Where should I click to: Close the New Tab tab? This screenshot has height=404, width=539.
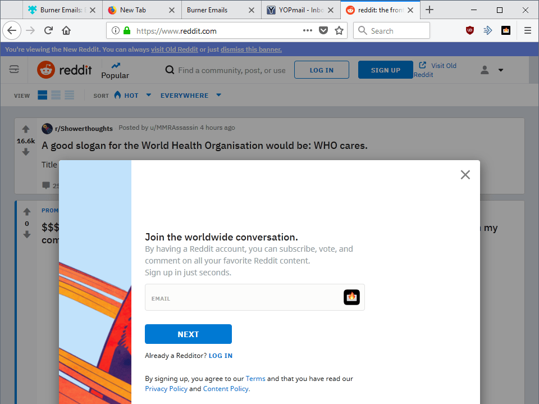click(x=172, y=10)
